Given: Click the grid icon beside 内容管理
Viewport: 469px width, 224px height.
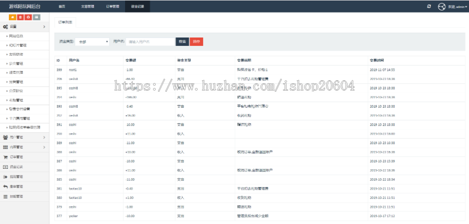Looking at the screenshot, I should [5, 147].
